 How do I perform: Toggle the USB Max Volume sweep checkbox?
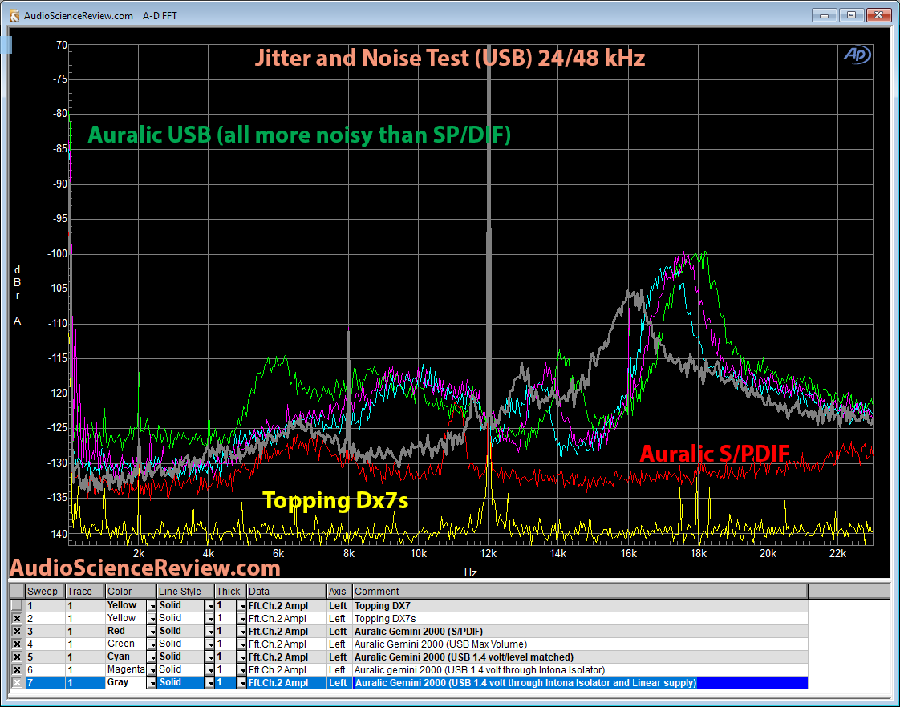pos(17,644)
